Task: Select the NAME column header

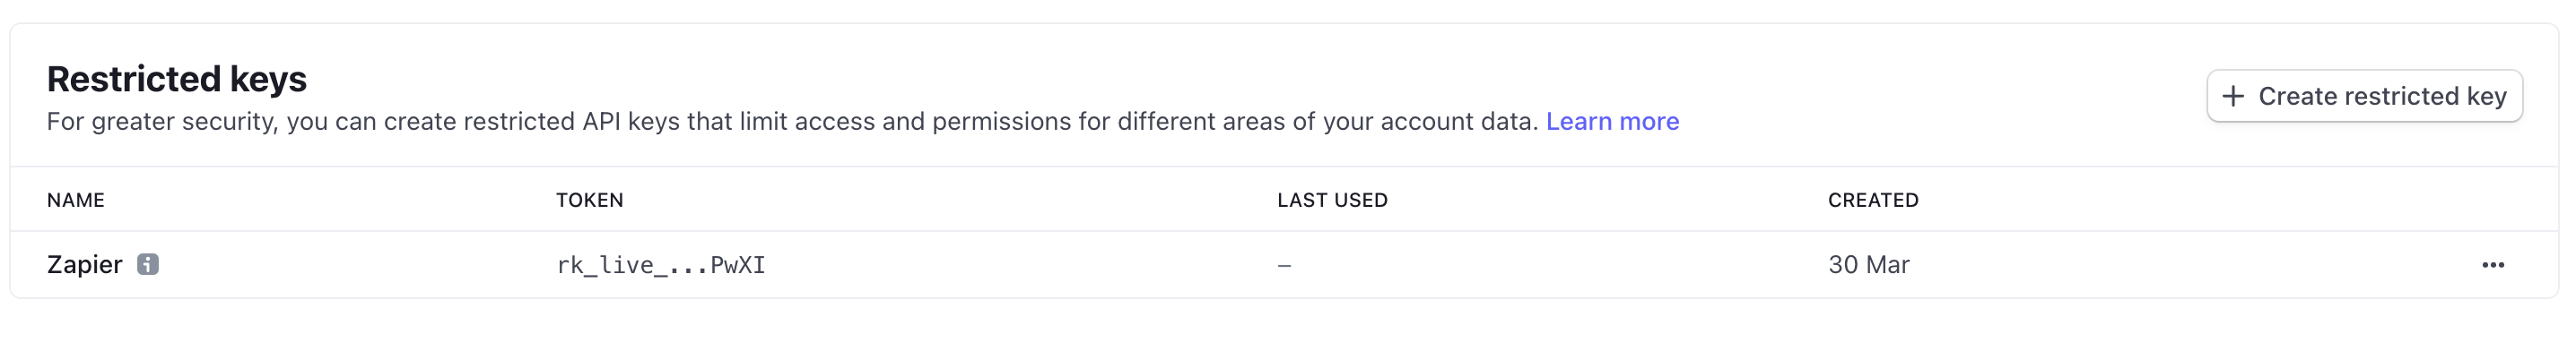Action: pos(76,201)
